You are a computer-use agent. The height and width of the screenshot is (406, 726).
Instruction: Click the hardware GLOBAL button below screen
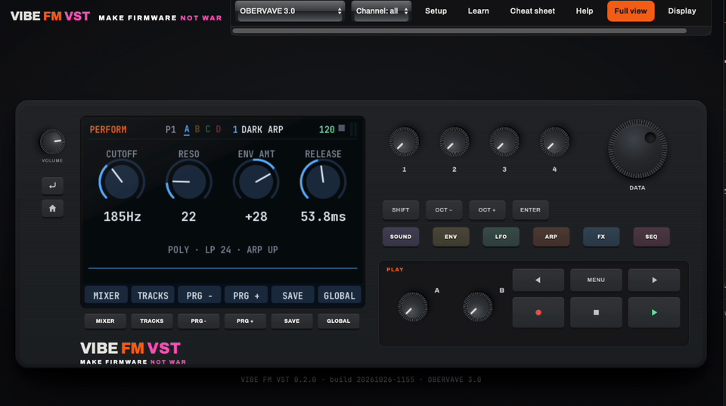(x=339, y=321)
